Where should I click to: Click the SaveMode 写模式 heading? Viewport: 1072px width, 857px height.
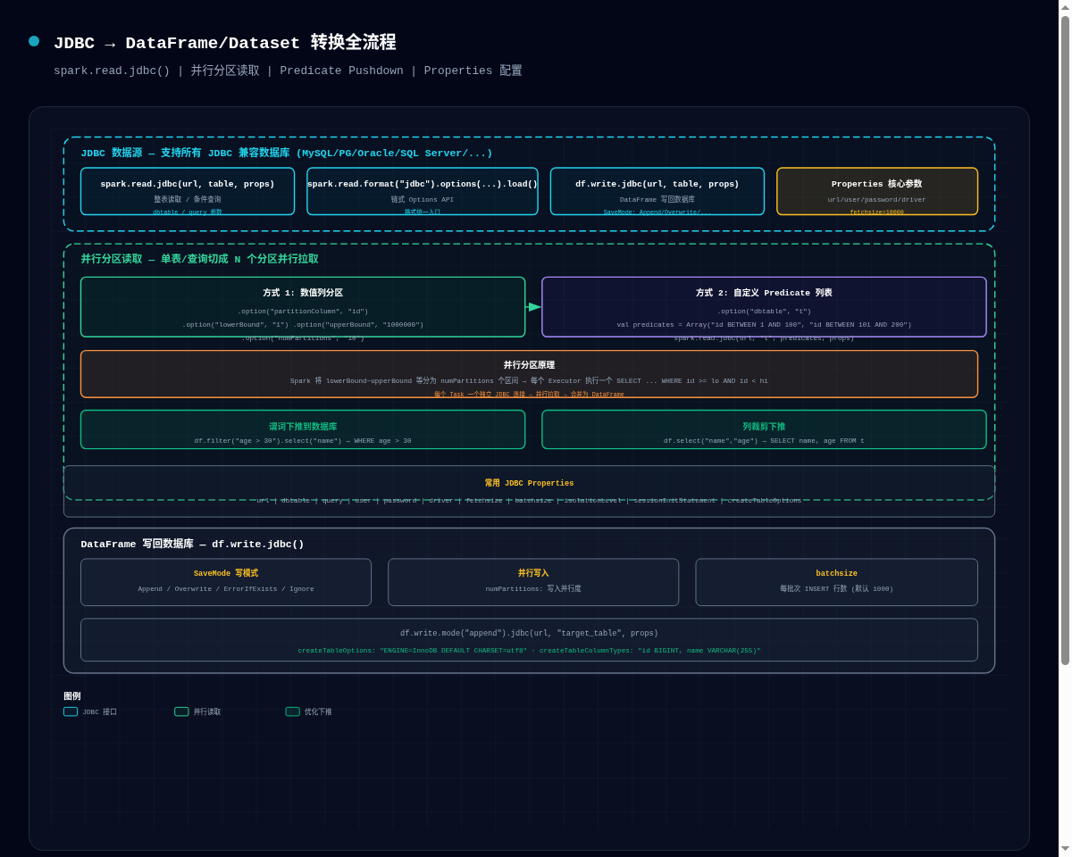click(x=226, y=574)
